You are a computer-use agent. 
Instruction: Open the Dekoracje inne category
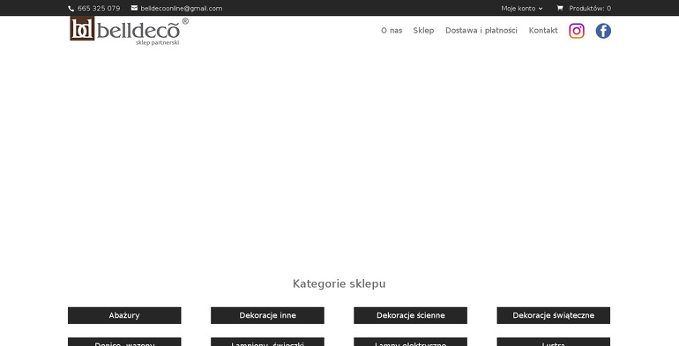pos(267,315)
